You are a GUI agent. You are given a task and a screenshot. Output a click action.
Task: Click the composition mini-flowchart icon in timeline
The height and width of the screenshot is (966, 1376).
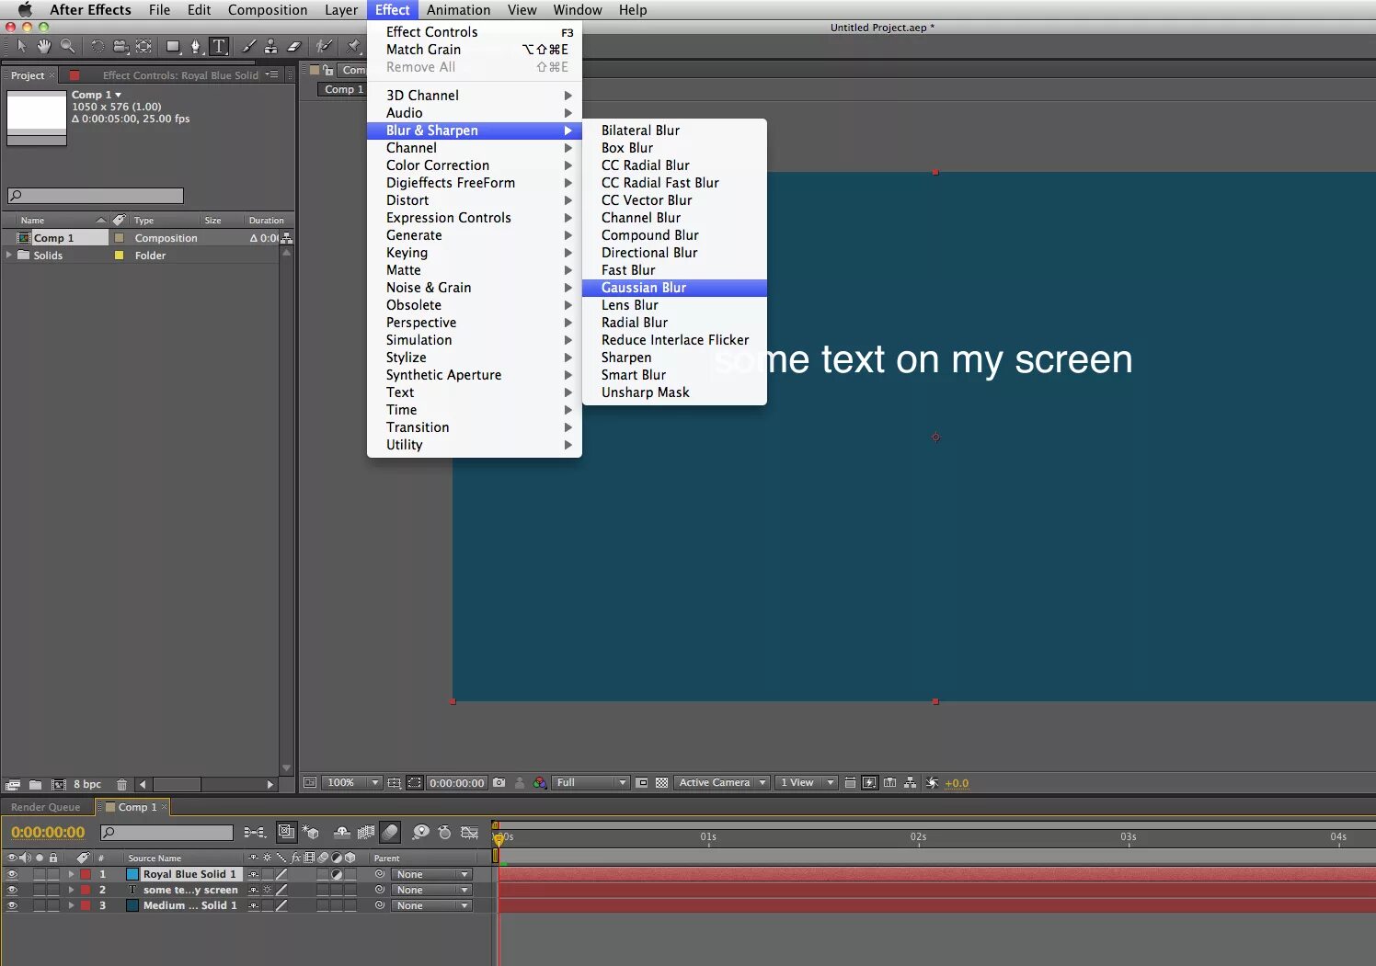[255, 832]
